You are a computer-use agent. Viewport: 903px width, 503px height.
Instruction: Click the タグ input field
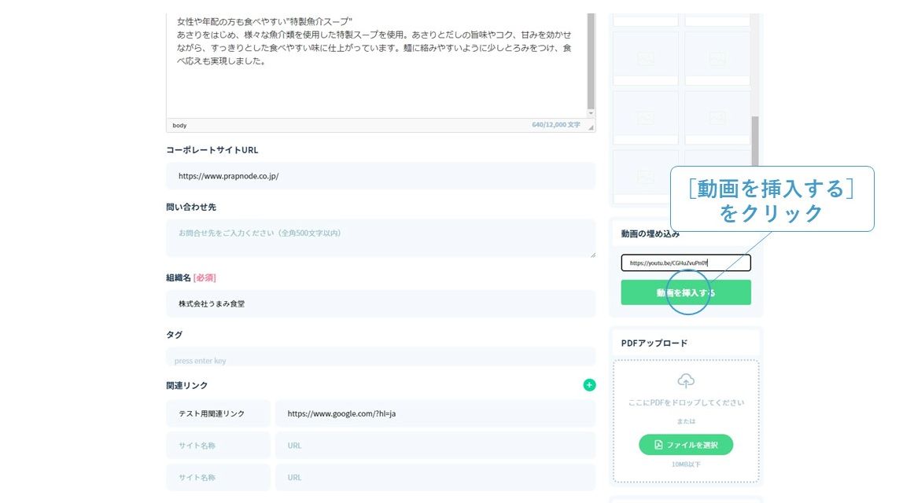[x=381, y=360]
